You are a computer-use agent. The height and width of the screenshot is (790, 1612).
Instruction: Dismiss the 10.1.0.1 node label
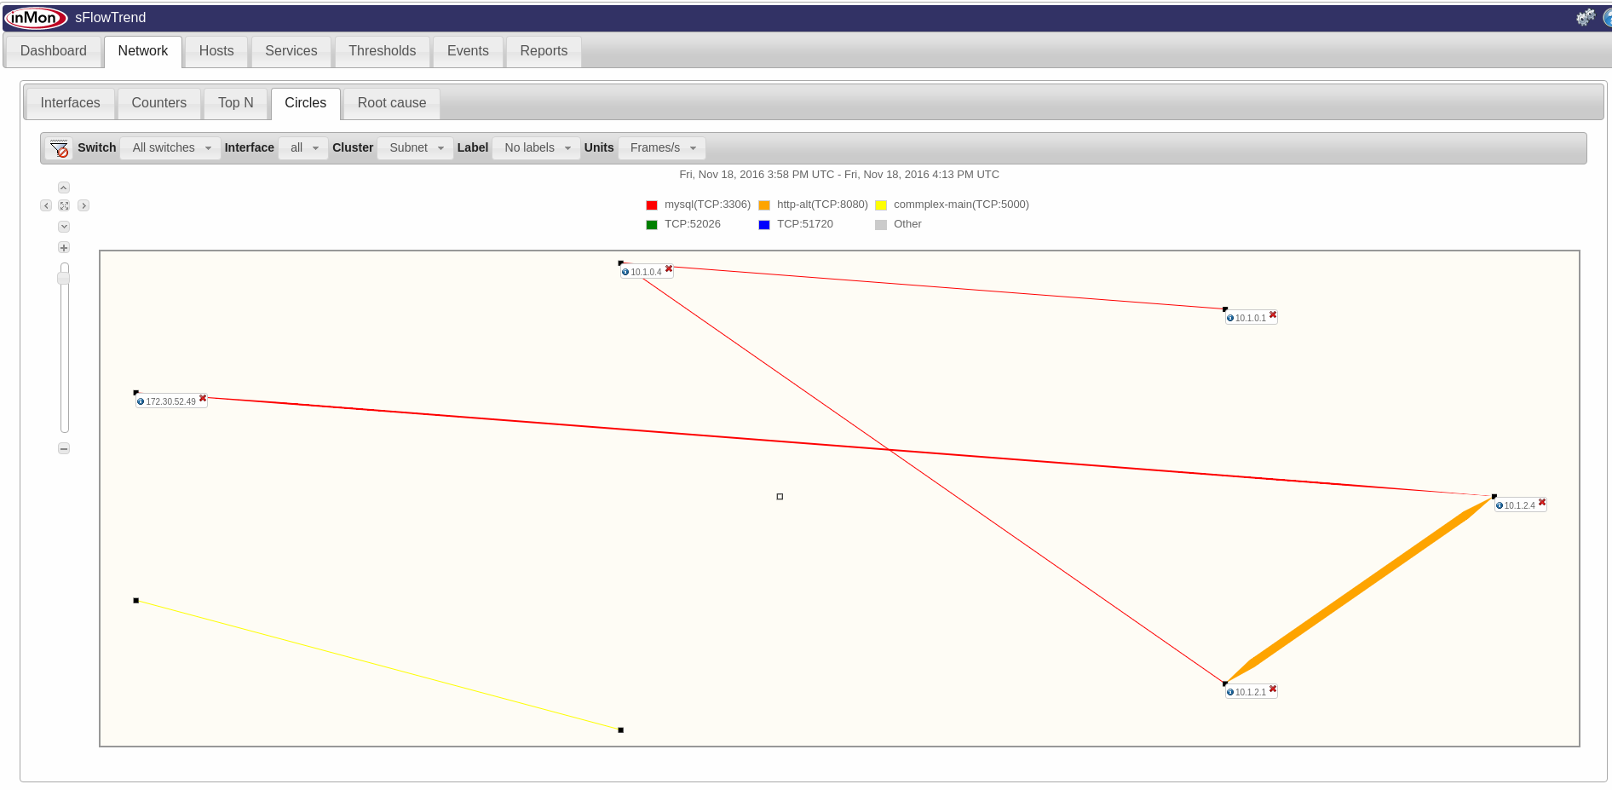coord(1273,314)
